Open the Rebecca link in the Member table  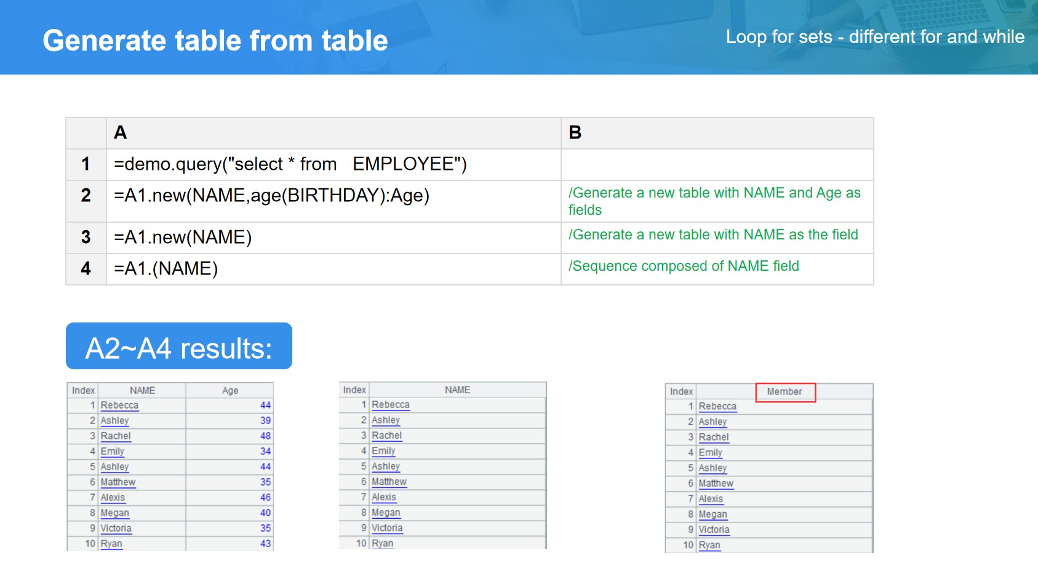(x=717, y=407)
